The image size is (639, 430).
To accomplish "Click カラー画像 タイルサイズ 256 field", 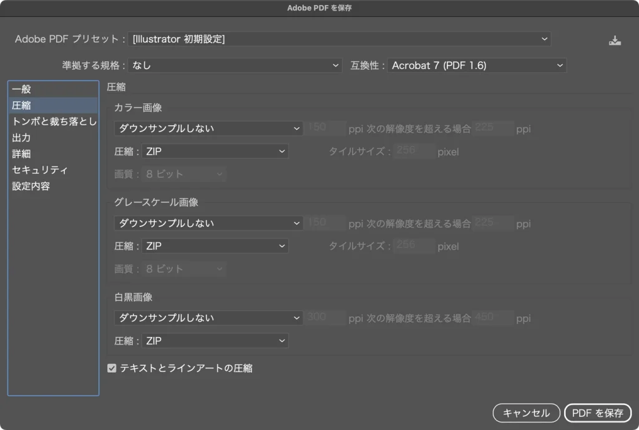I will (x=414, y=151).
